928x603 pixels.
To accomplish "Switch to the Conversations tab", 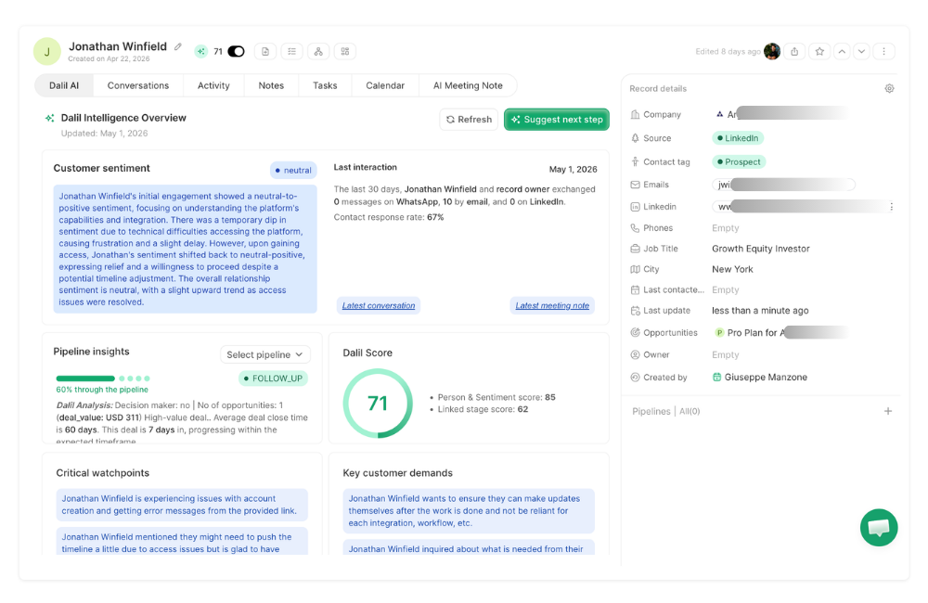I will pos(138,85).
